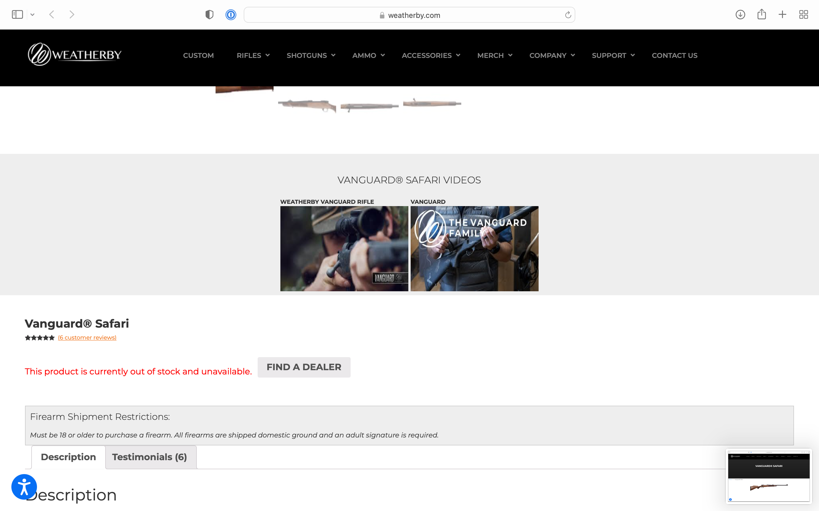Open the Accessories menu item
Screen dimensions: 819x511
tap(427, 55)
